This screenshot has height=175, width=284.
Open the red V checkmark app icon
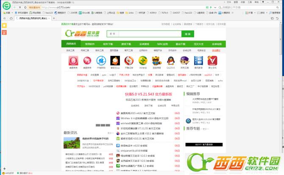point(212,61)
